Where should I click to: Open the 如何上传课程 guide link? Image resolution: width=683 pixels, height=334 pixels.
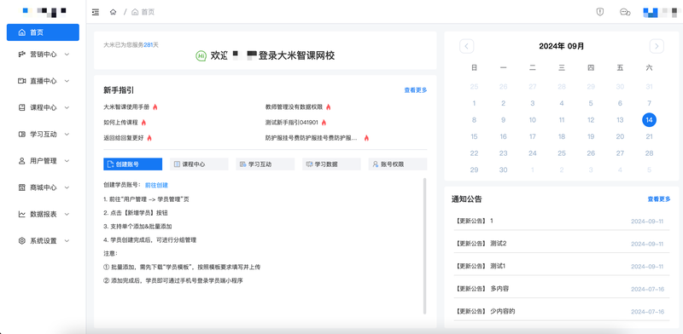click(x=121, y=123)
